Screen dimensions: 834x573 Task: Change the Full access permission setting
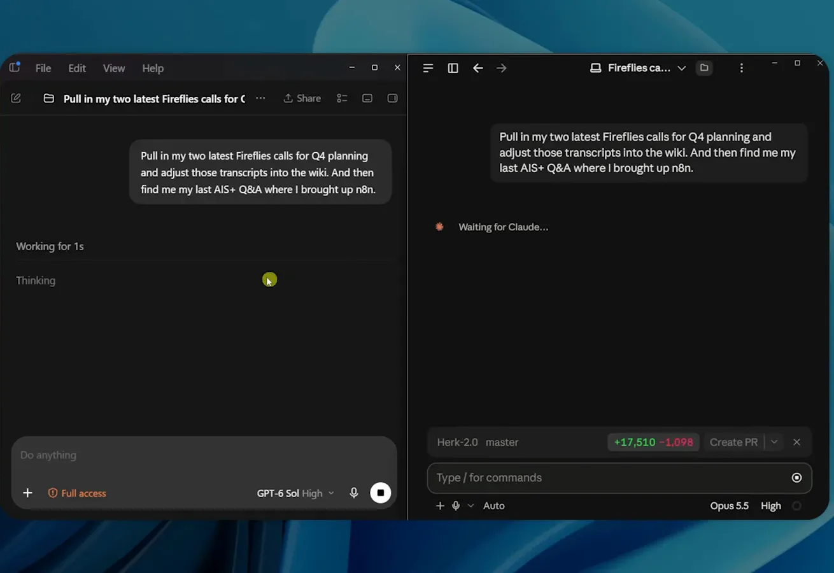(x=77, y=493)
